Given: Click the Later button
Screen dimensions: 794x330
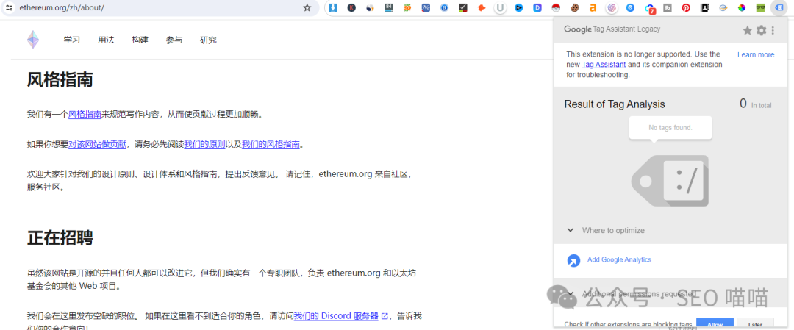Looking at the screenshot, I should click(x=755, y=324).
